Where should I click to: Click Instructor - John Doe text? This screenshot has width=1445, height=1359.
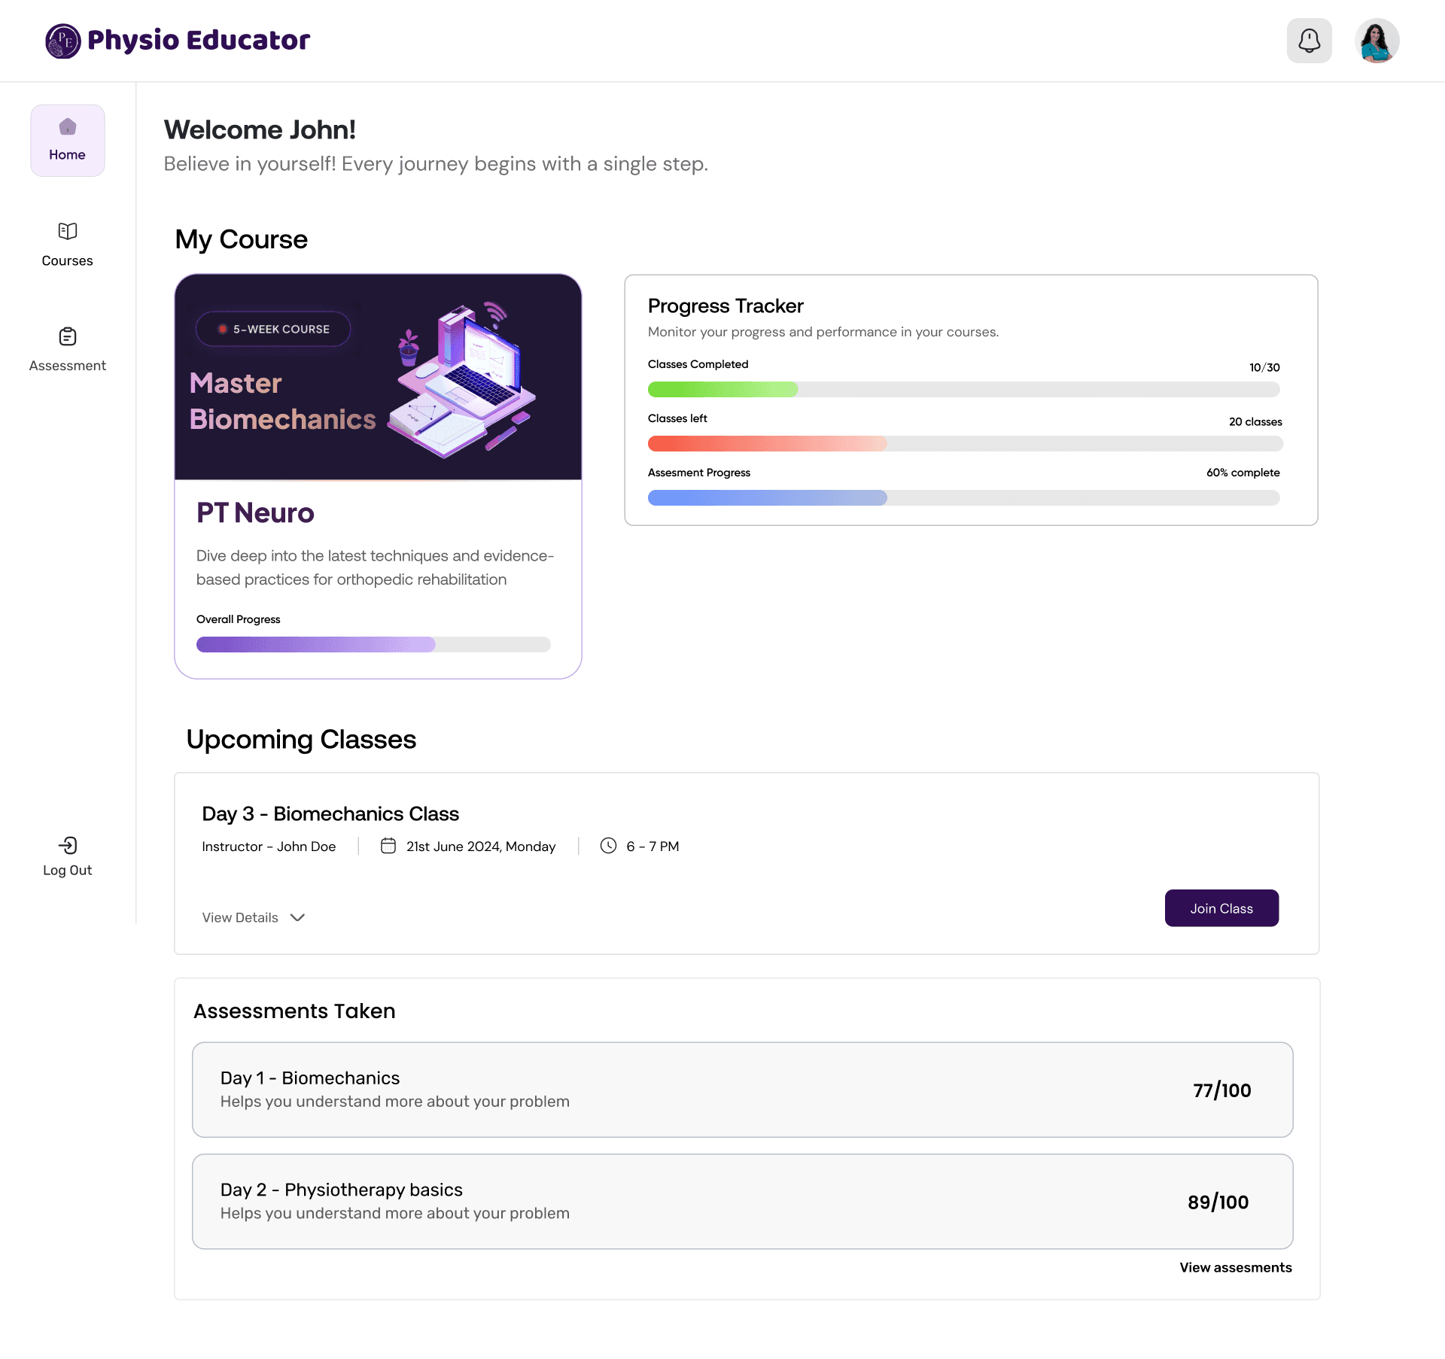point(269,847)
